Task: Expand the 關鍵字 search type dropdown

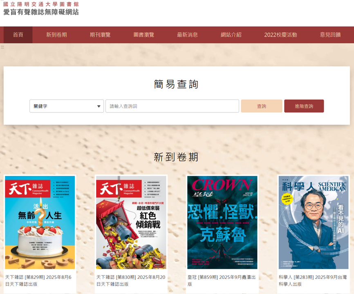Action: coord(67,106)
